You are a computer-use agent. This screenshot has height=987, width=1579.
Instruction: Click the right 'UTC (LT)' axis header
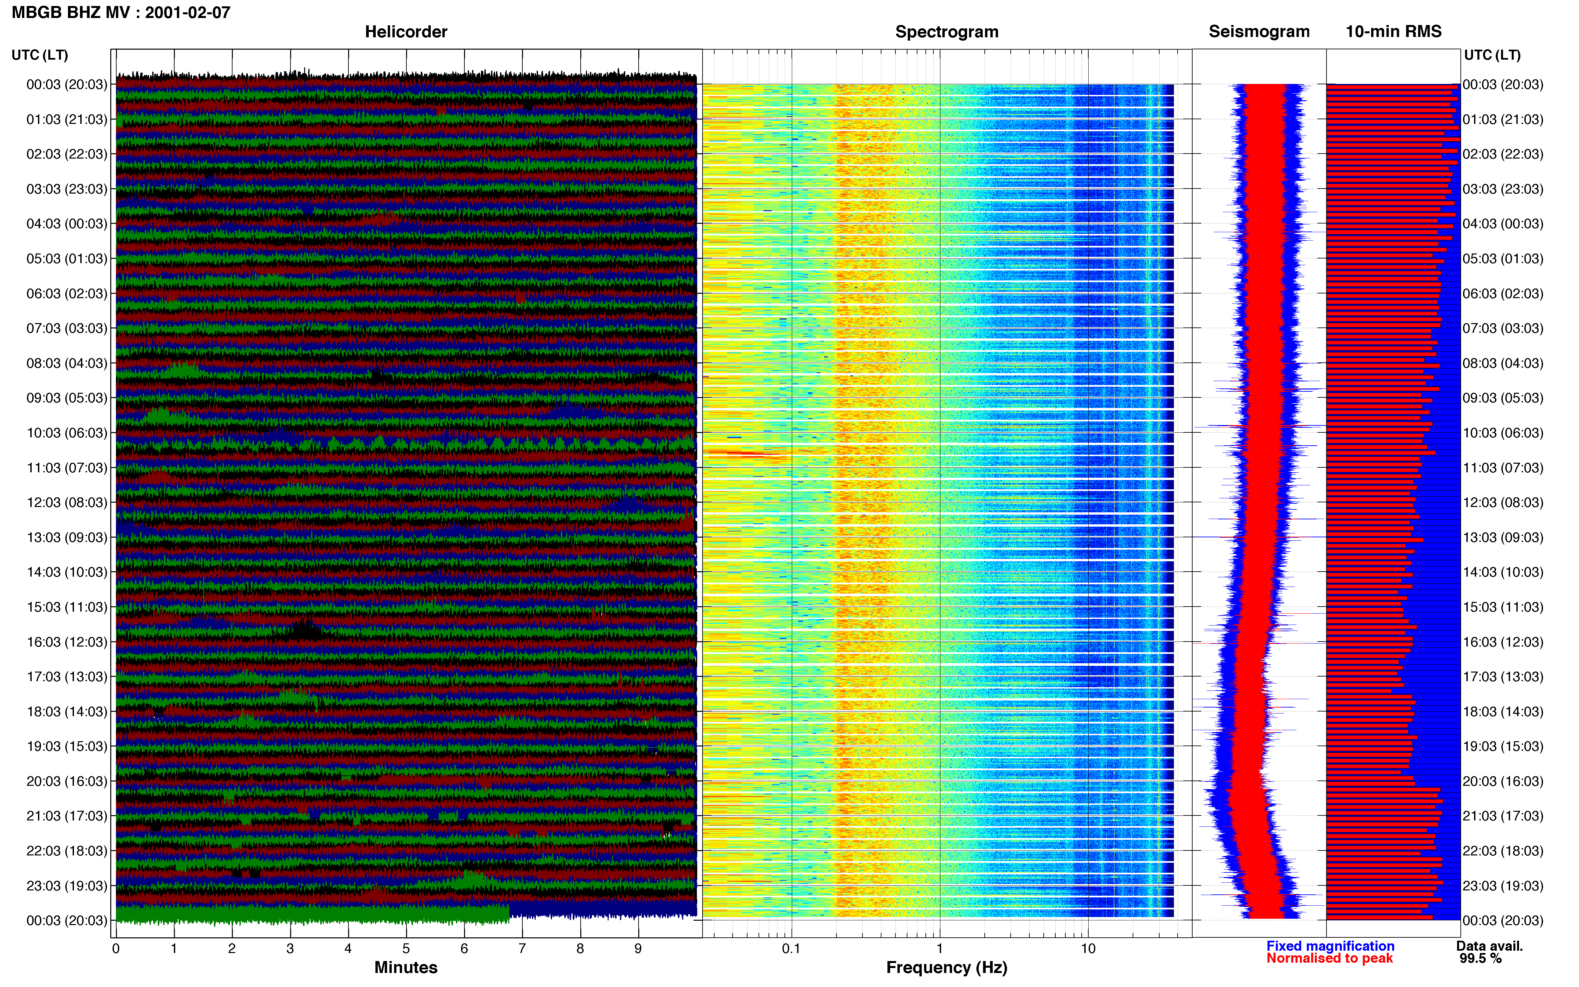tap(1492, 55)
